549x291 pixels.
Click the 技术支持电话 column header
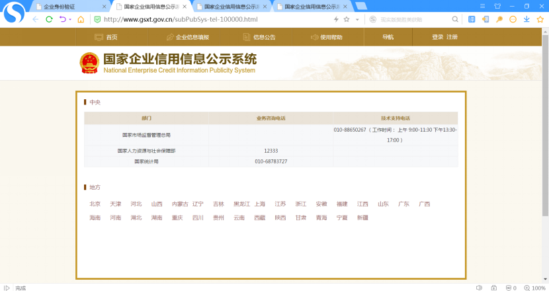coord(396,118)
